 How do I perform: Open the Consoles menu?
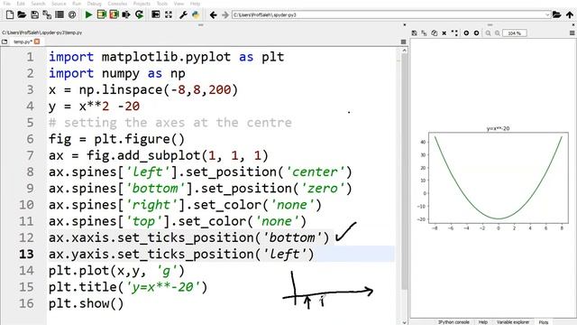click(x=117, y=4)
